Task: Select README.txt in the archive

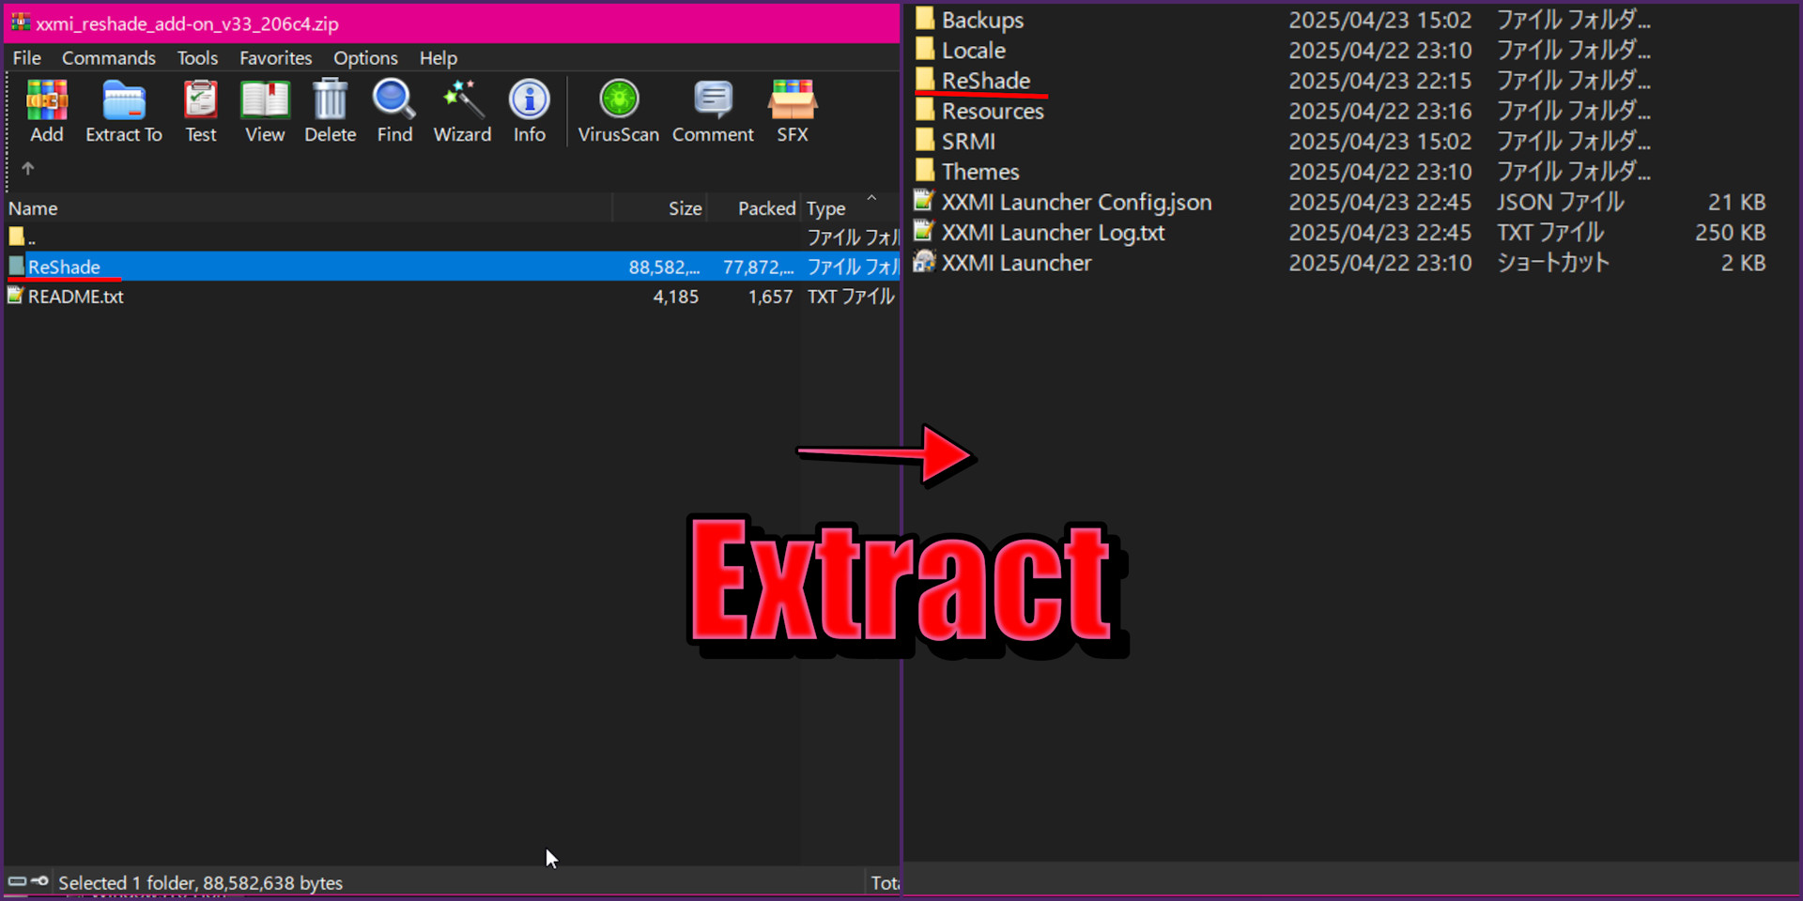Action: tap(75, 297)
